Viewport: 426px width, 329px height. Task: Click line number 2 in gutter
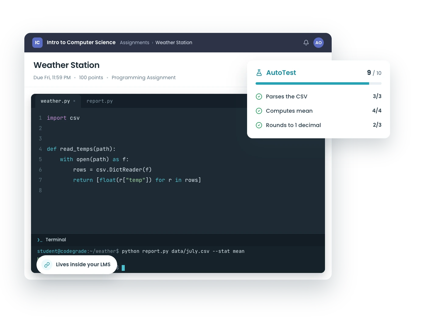tap(40, 128)
